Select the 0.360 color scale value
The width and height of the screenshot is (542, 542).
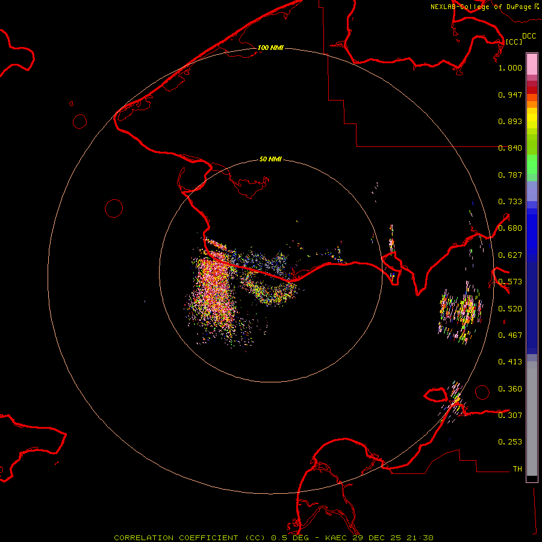[510, 389]
